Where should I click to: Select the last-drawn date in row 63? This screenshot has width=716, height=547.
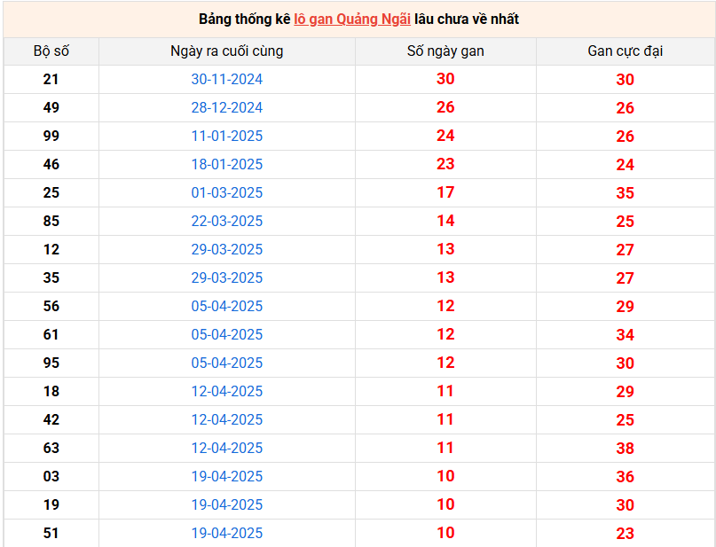(227, 448)
